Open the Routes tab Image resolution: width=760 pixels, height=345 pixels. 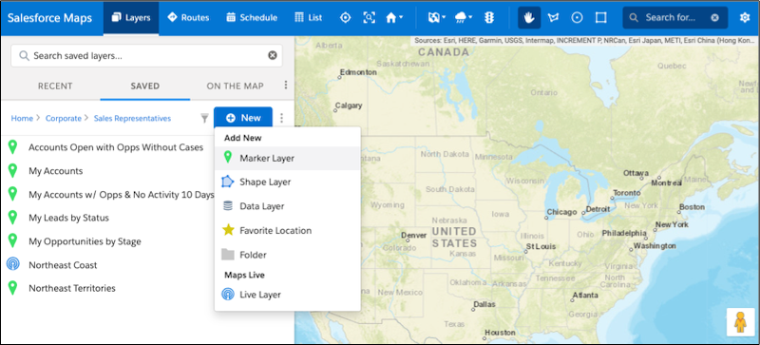pyautogui.click(x=188, y=18)
